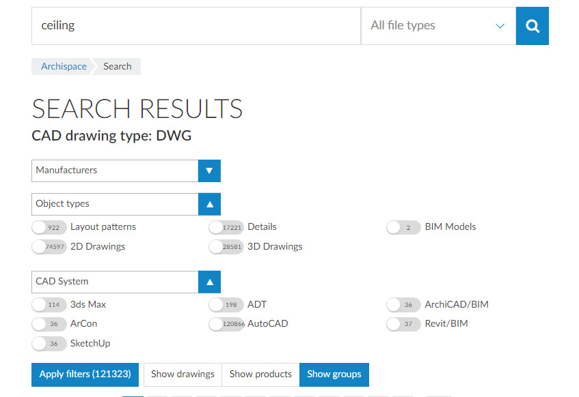Click into the ceiling search field
The image size is (579, 397).
(196, 26)
